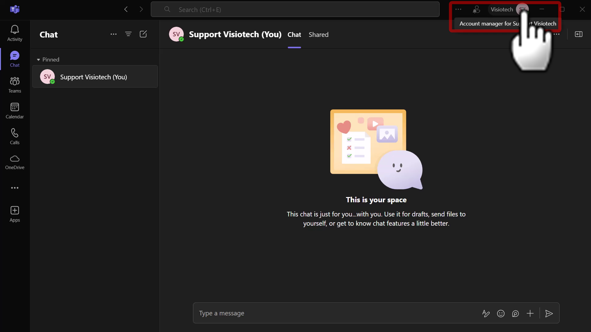Open the Activity feed
Screen dimensions: 591x332
coord(15,33)
